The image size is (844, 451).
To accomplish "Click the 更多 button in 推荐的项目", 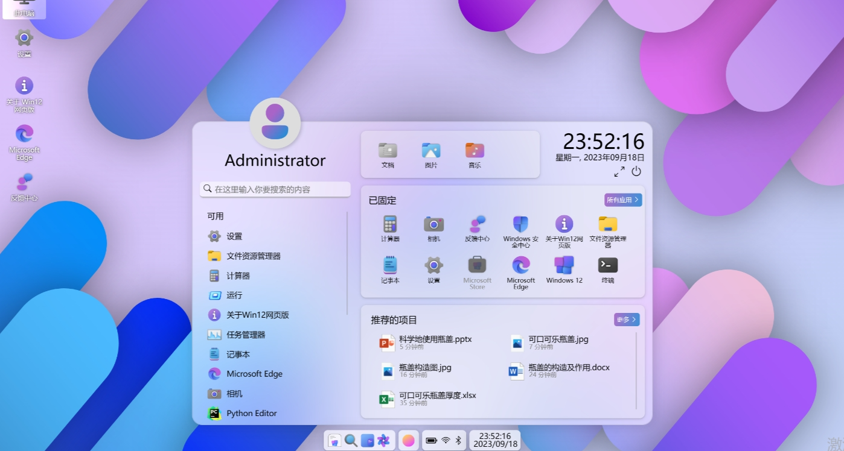I will [627, 320].
